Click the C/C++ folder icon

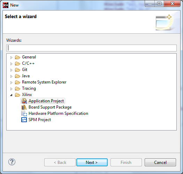(17, 64)
